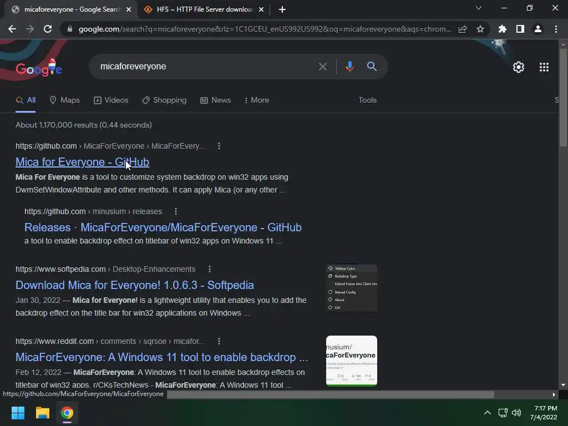568x426 pixels.
Task: Open Chrome extensions puzzle menu
Action: 502,29
